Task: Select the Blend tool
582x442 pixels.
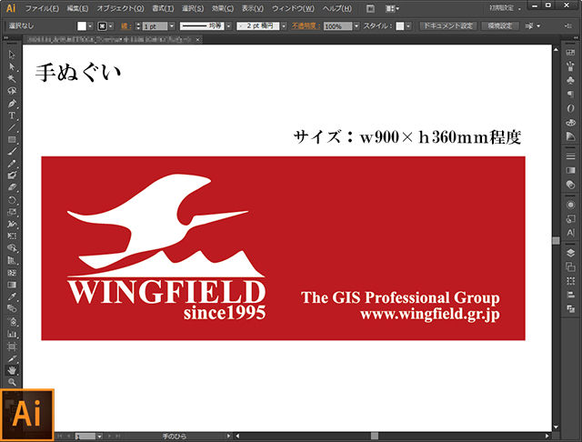Action: coord(12,309)
